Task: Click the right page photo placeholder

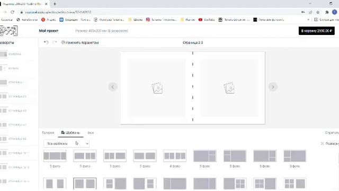Action: 229,88
